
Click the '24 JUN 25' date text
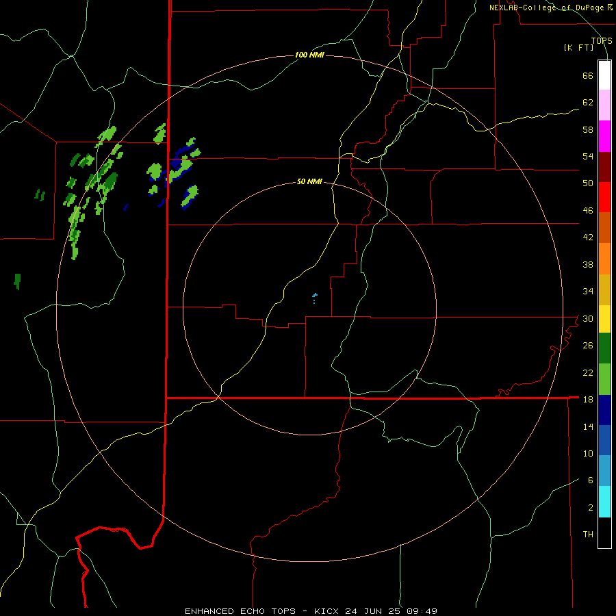point(374,611)
